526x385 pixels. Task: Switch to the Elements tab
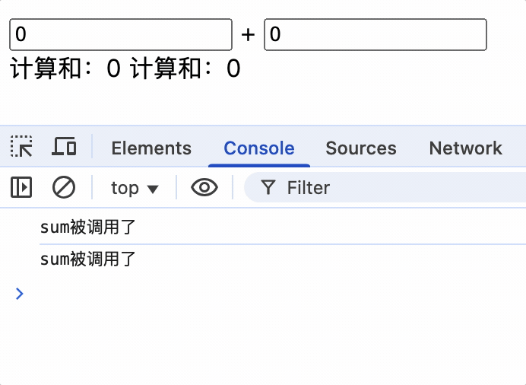click(151, 148)
